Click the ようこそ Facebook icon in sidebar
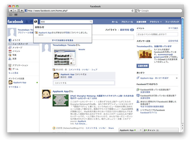Viewport: 191px width, 141px height. coord(10,40)
